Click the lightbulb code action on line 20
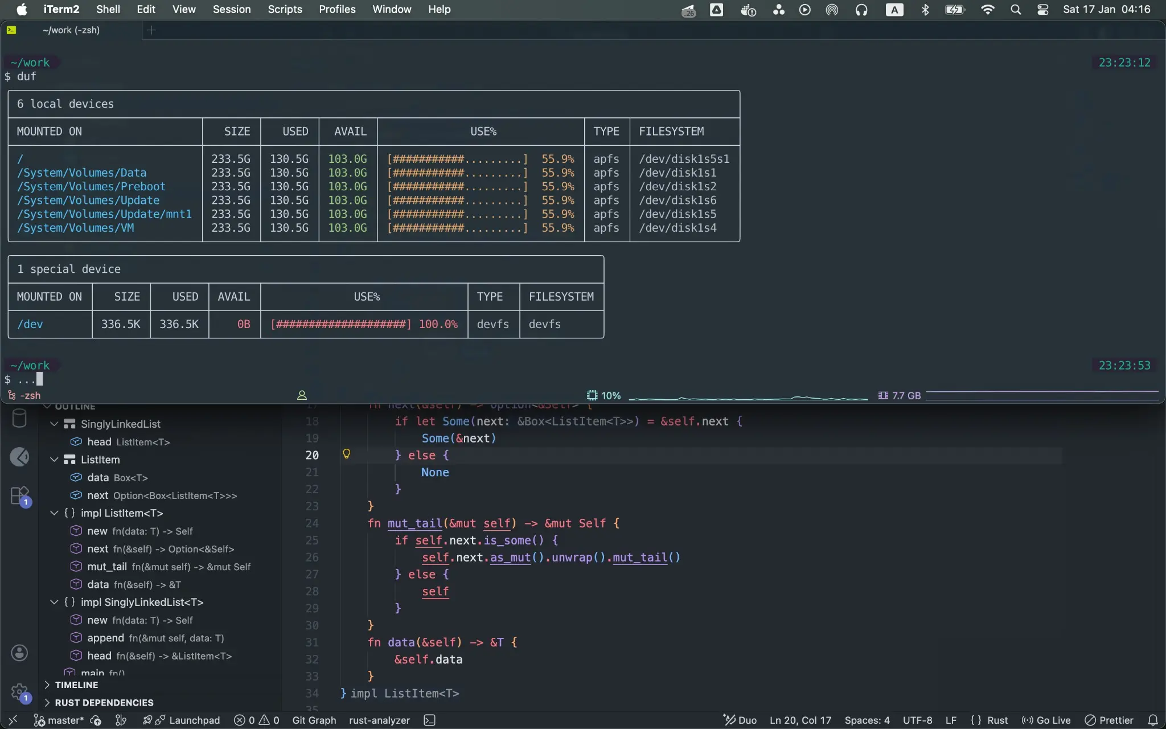 346,454
